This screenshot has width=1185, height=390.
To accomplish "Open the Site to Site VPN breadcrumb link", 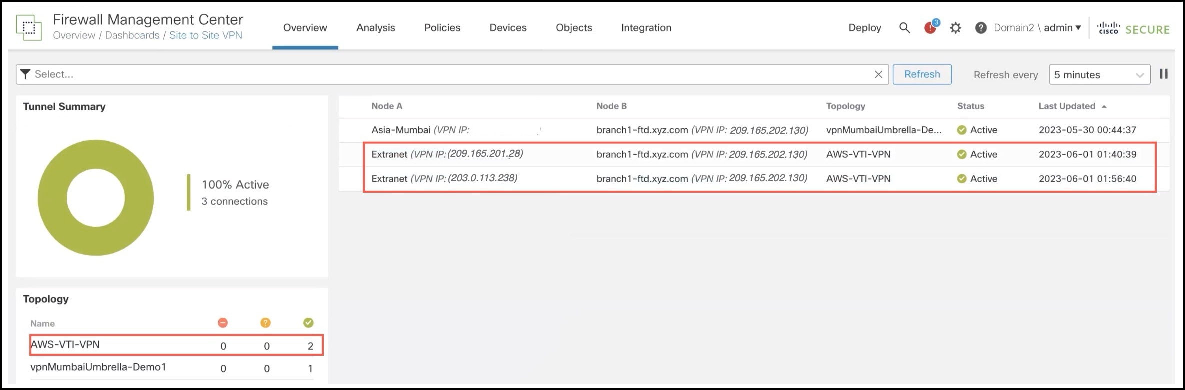I will click(206, 35).
